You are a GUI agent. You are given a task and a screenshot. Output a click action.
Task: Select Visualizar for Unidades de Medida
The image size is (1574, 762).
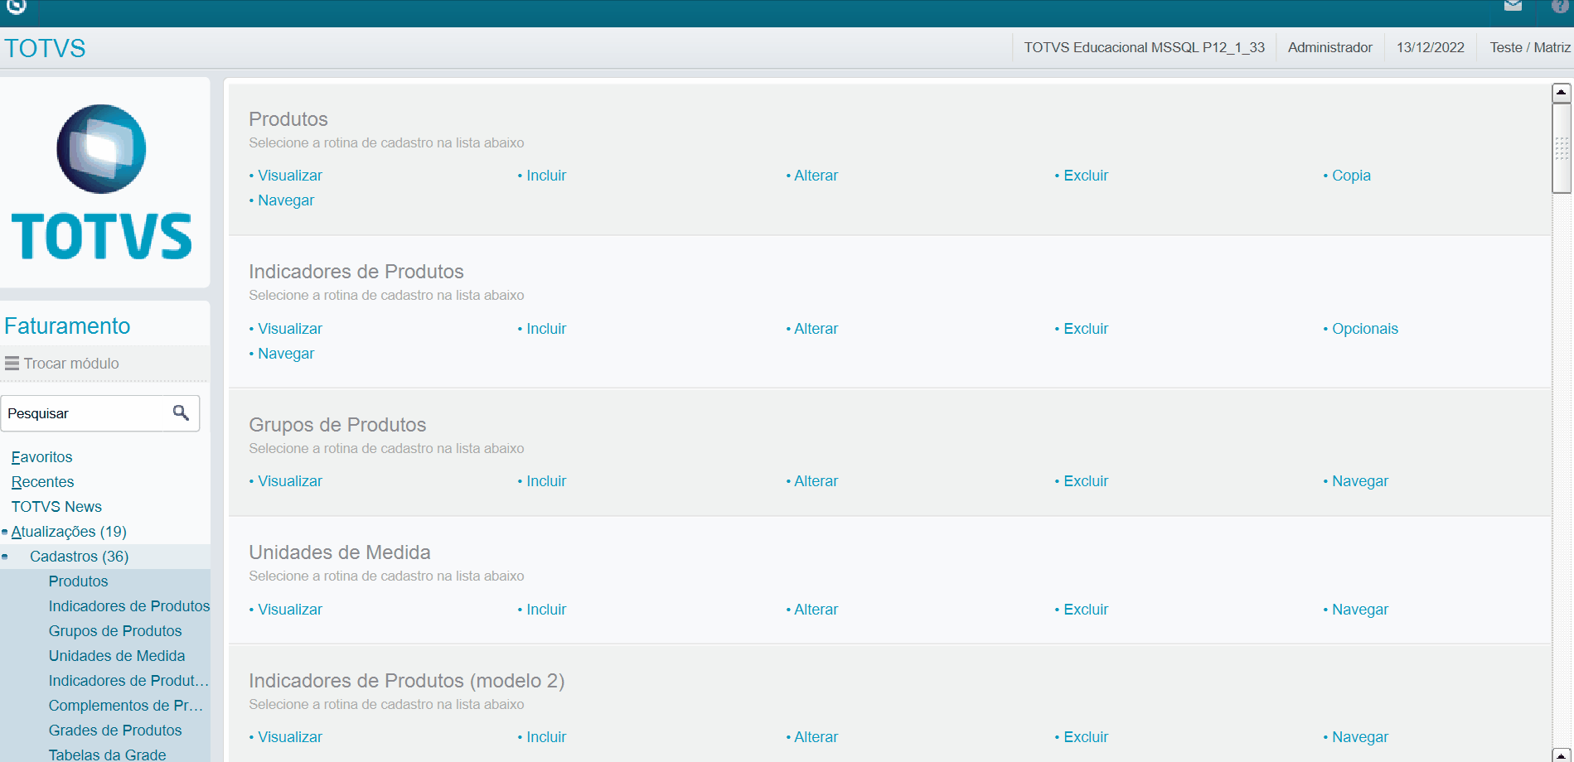point(290,610)
